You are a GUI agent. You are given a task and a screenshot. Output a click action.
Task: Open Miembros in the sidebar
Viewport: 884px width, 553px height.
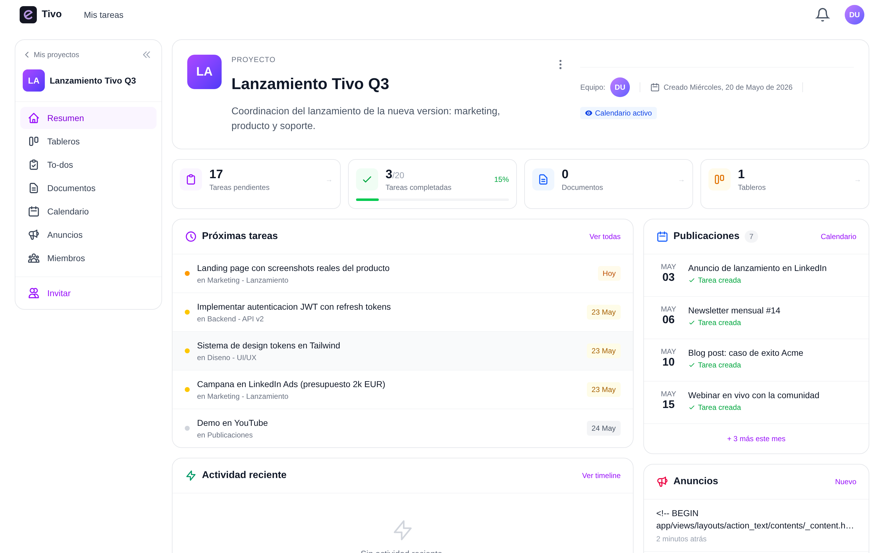(88, 258)
